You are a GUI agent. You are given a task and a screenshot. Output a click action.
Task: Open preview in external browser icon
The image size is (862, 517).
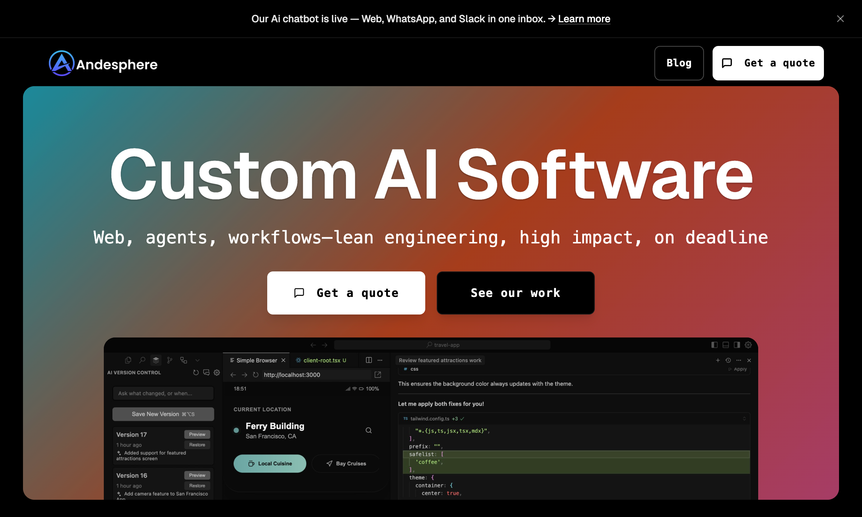[378, 375]
